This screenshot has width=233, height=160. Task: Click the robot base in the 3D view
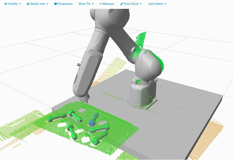click(x=142, y=95)
